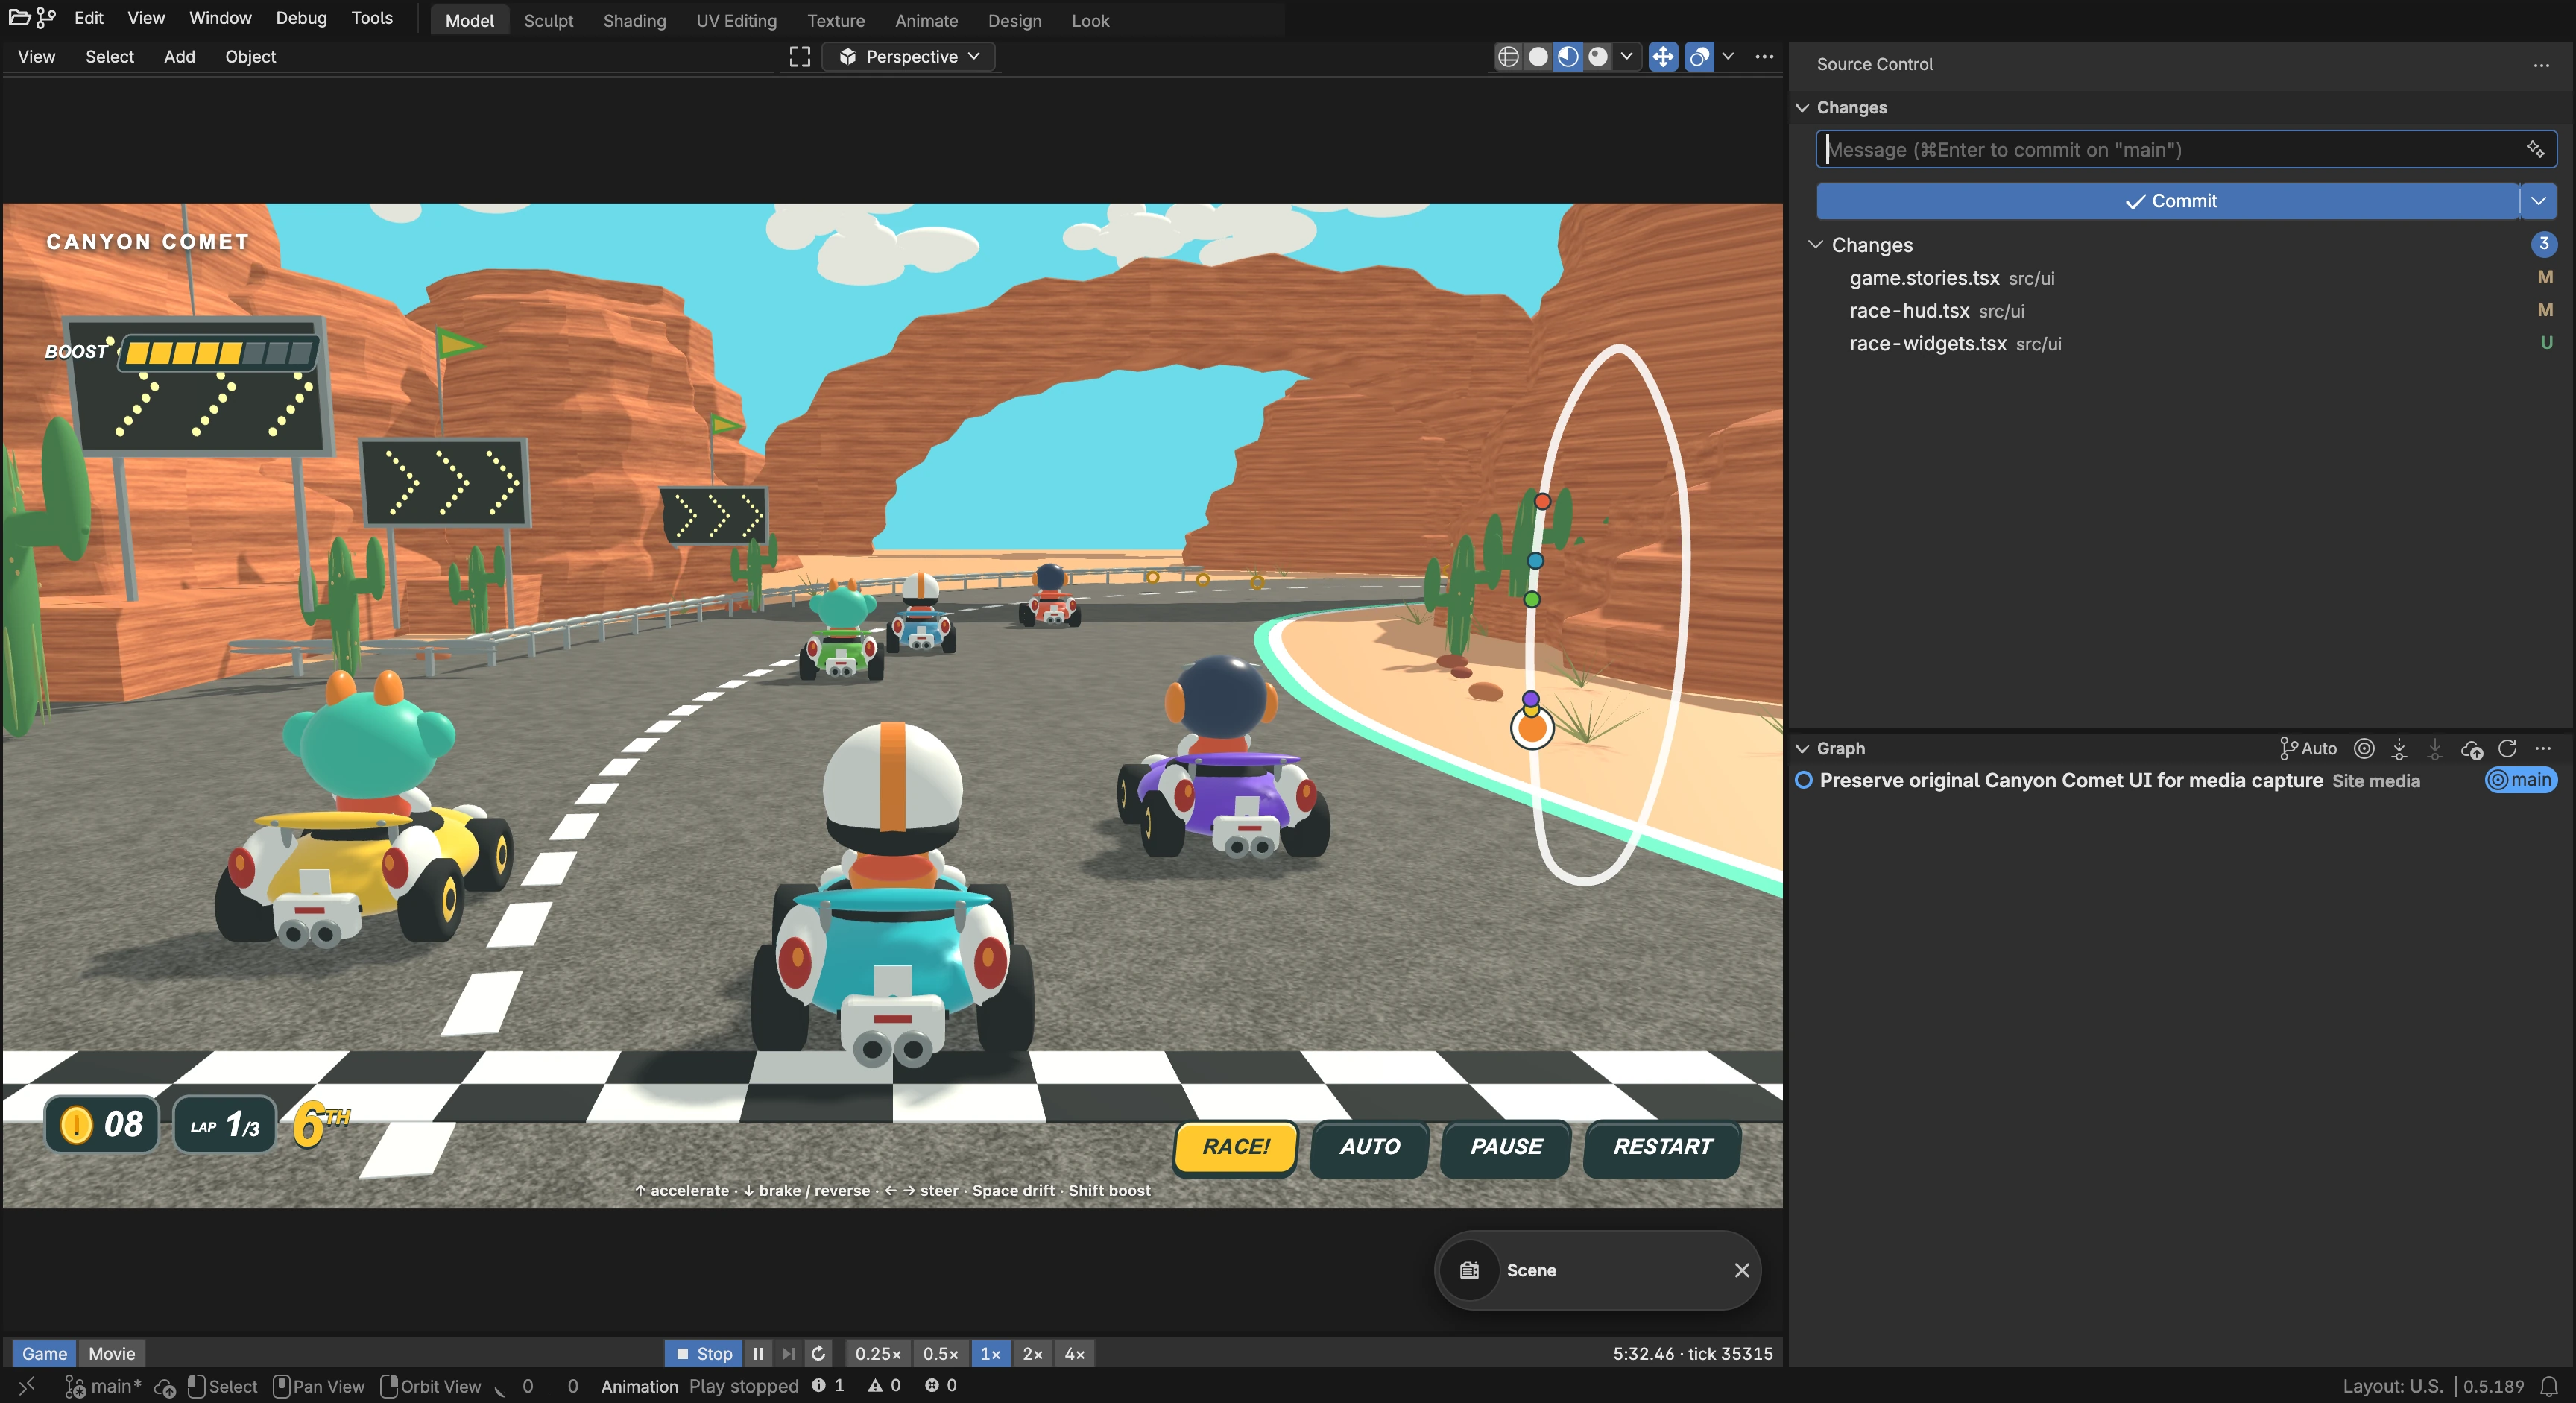Open Source Control panel more actions
This screenshot has width=2576, height=1403.
[2541, 65]
